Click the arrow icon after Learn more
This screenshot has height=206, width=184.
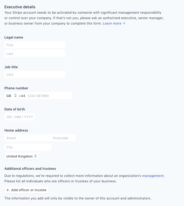click(x=124, y=23)
